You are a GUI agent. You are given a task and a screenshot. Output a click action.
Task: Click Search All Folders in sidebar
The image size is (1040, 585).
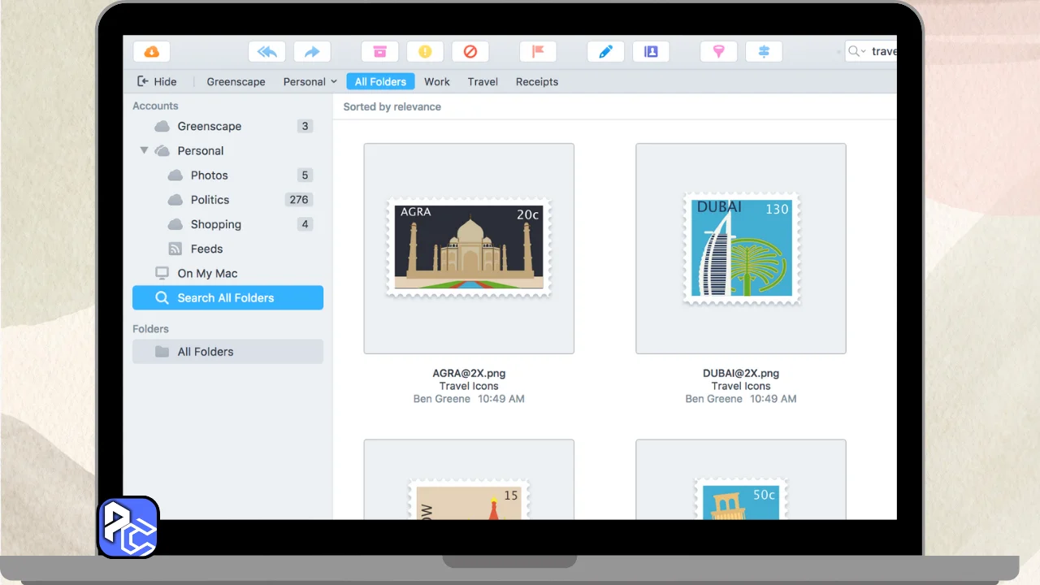[x=227, y=298]
